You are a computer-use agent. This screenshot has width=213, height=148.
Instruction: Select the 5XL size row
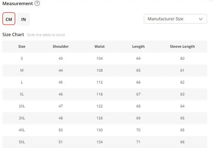coord(22,142)
